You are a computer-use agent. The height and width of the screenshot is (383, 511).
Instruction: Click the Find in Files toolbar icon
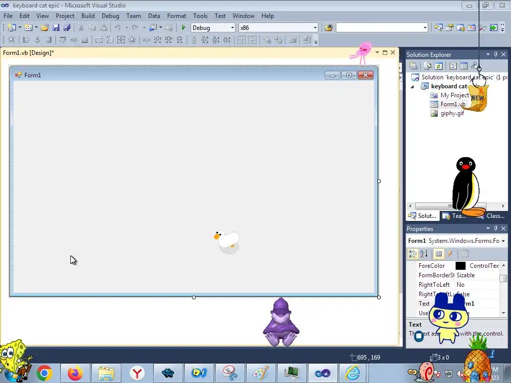(328, 28)
